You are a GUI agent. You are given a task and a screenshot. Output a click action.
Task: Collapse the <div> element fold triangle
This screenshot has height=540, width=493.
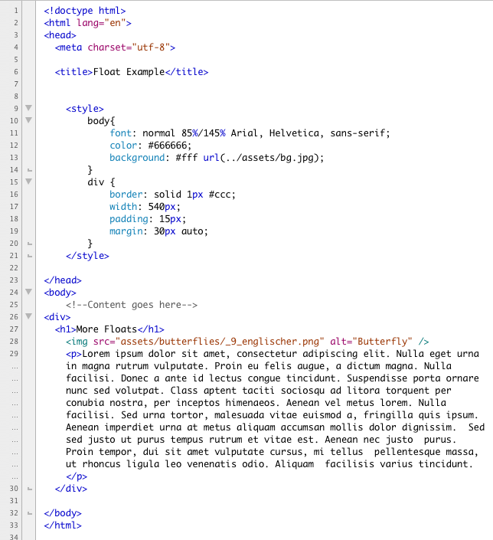[29, 317]
